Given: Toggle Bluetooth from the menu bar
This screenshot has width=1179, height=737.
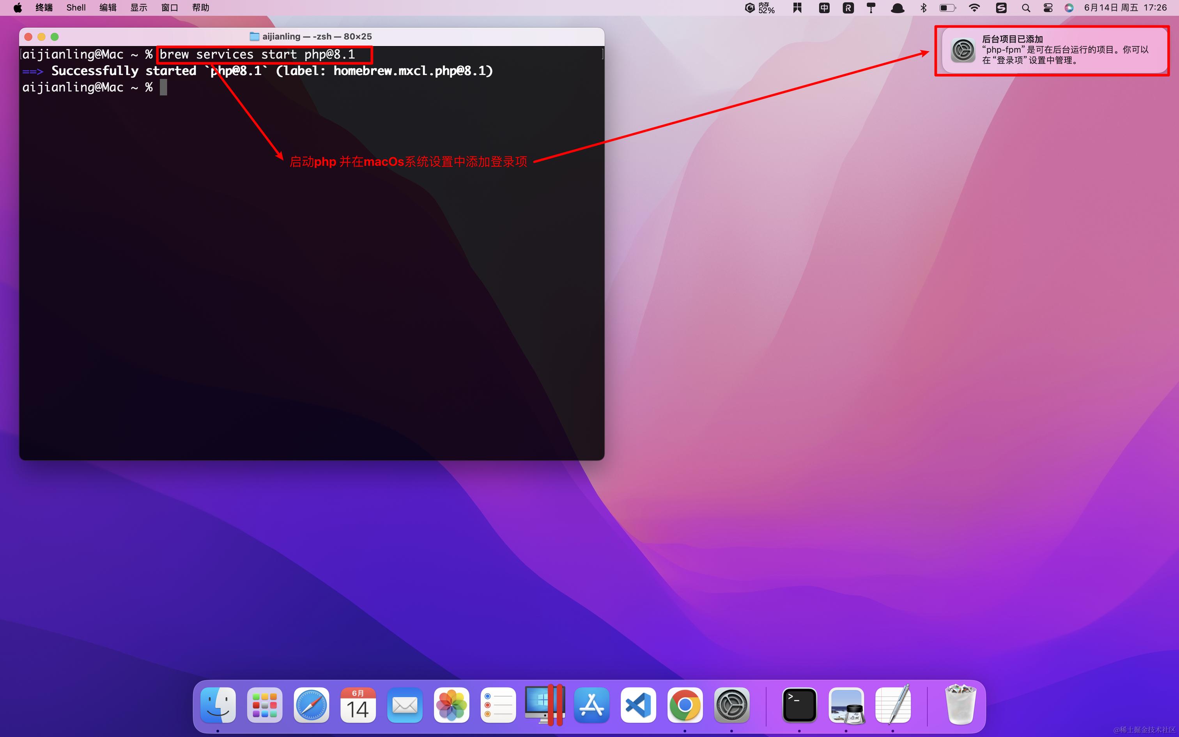Looking at the screenshot, I should [x=923, y=7].
